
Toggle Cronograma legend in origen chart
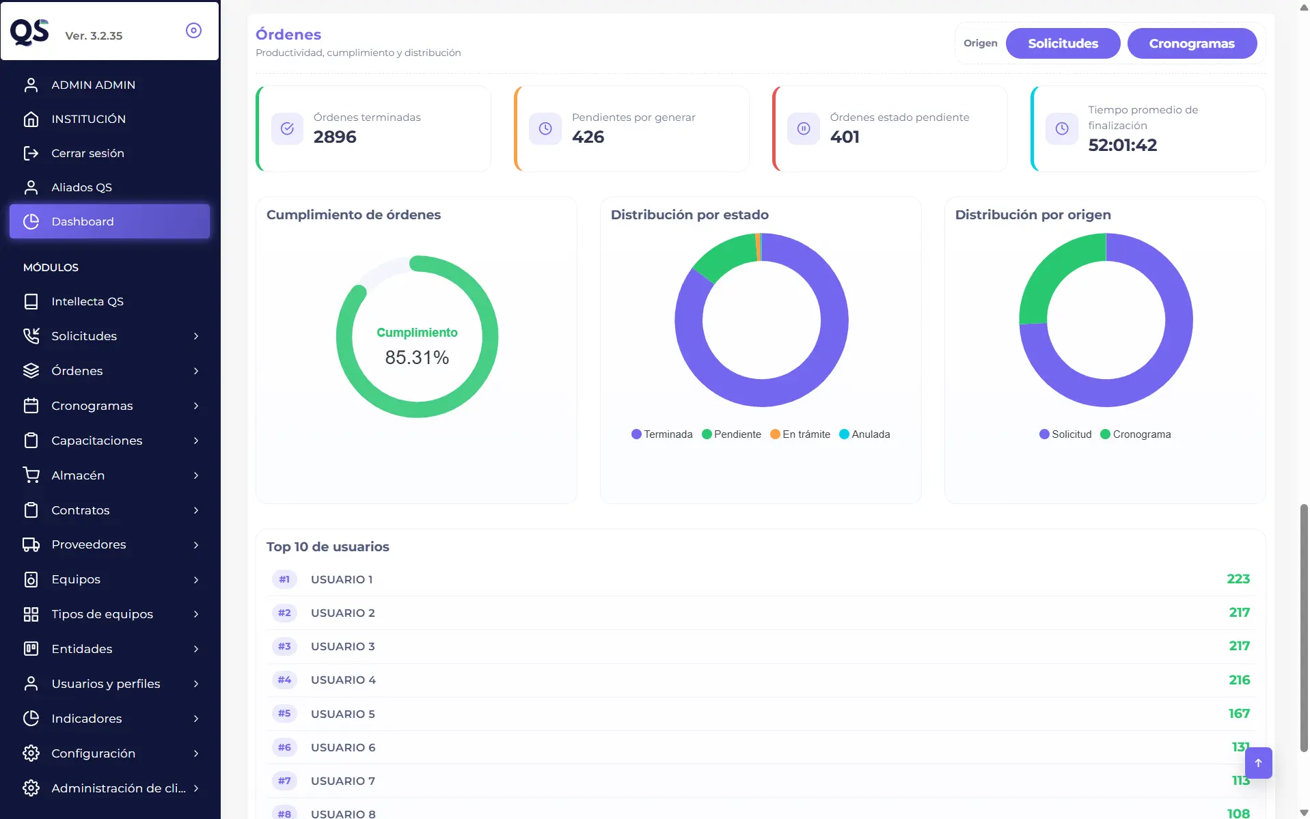point(1136,434)
